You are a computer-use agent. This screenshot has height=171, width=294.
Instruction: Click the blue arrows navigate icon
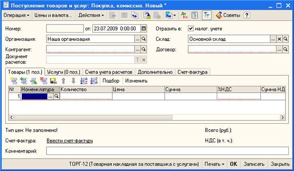click(135, 15)
